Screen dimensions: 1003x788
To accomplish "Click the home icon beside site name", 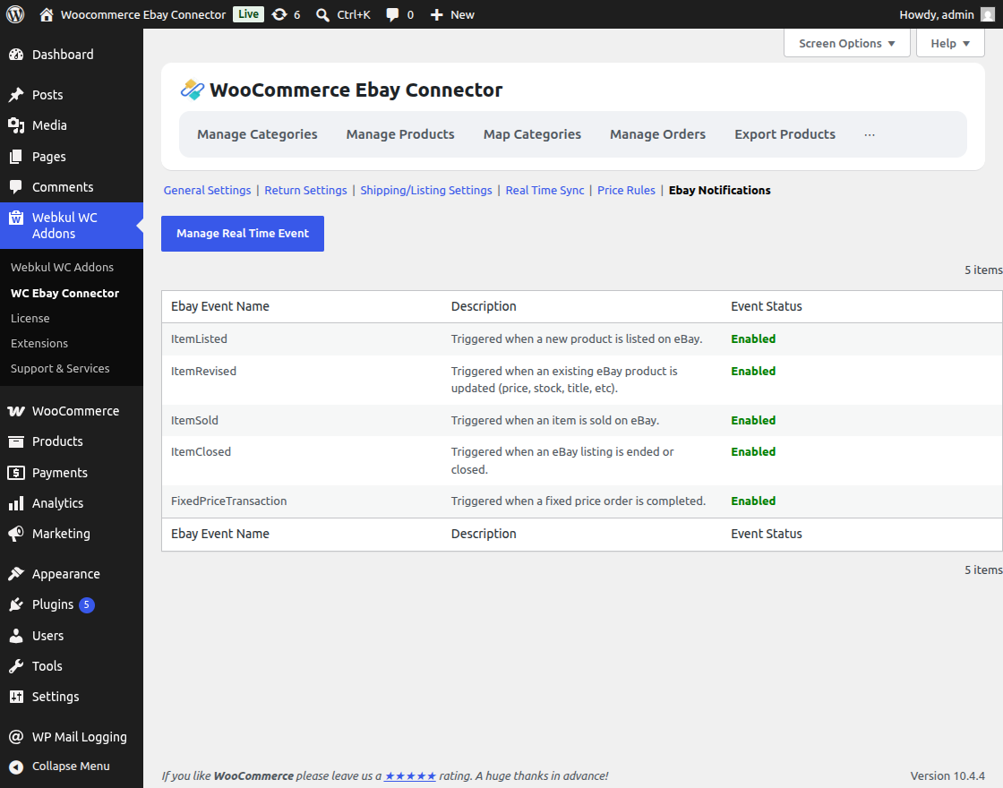I will coord(46,14).
